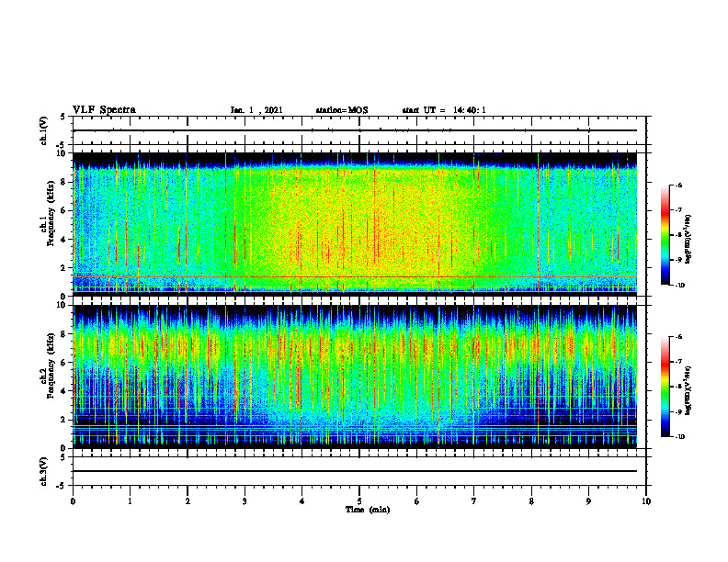Viewport: 728px width, 562px height.
Task: Click the "station=MOS" header label
Action: (x=342, y=110)
